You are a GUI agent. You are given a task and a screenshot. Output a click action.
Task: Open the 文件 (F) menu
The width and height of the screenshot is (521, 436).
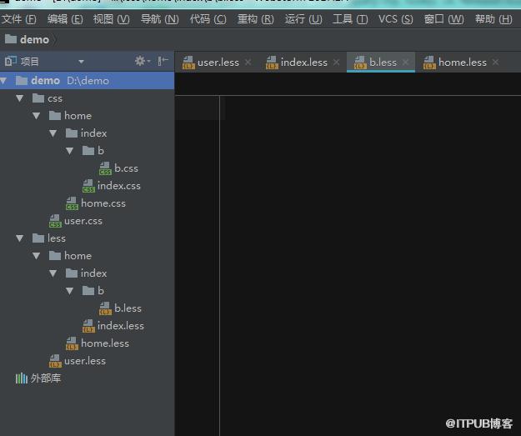[19, 19]
